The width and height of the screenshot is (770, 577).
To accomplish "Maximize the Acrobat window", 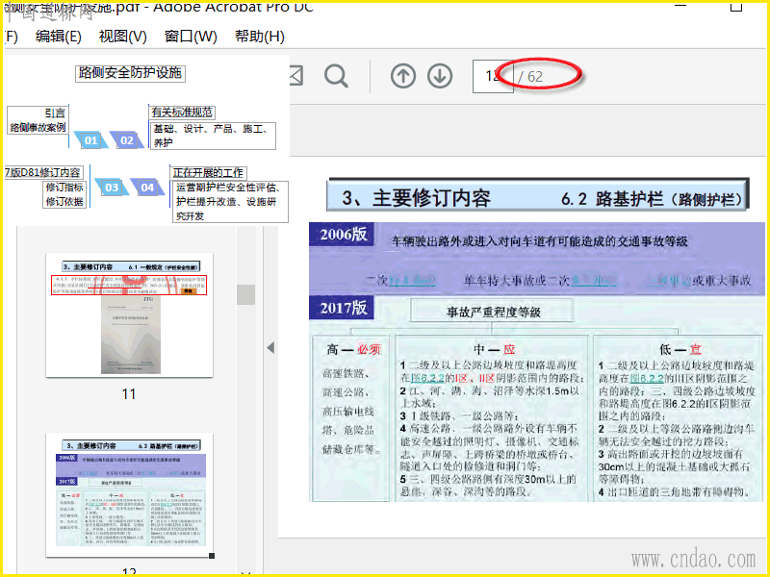I will tap(736, 6).
